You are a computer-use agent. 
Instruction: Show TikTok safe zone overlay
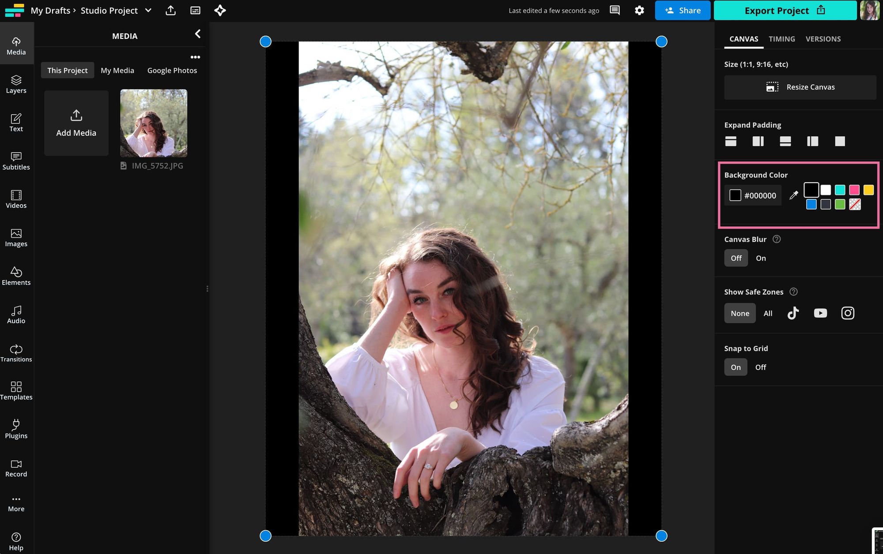793,313
